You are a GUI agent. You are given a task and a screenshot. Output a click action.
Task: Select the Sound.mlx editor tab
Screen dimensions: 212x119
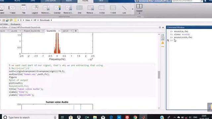point(51,31)
